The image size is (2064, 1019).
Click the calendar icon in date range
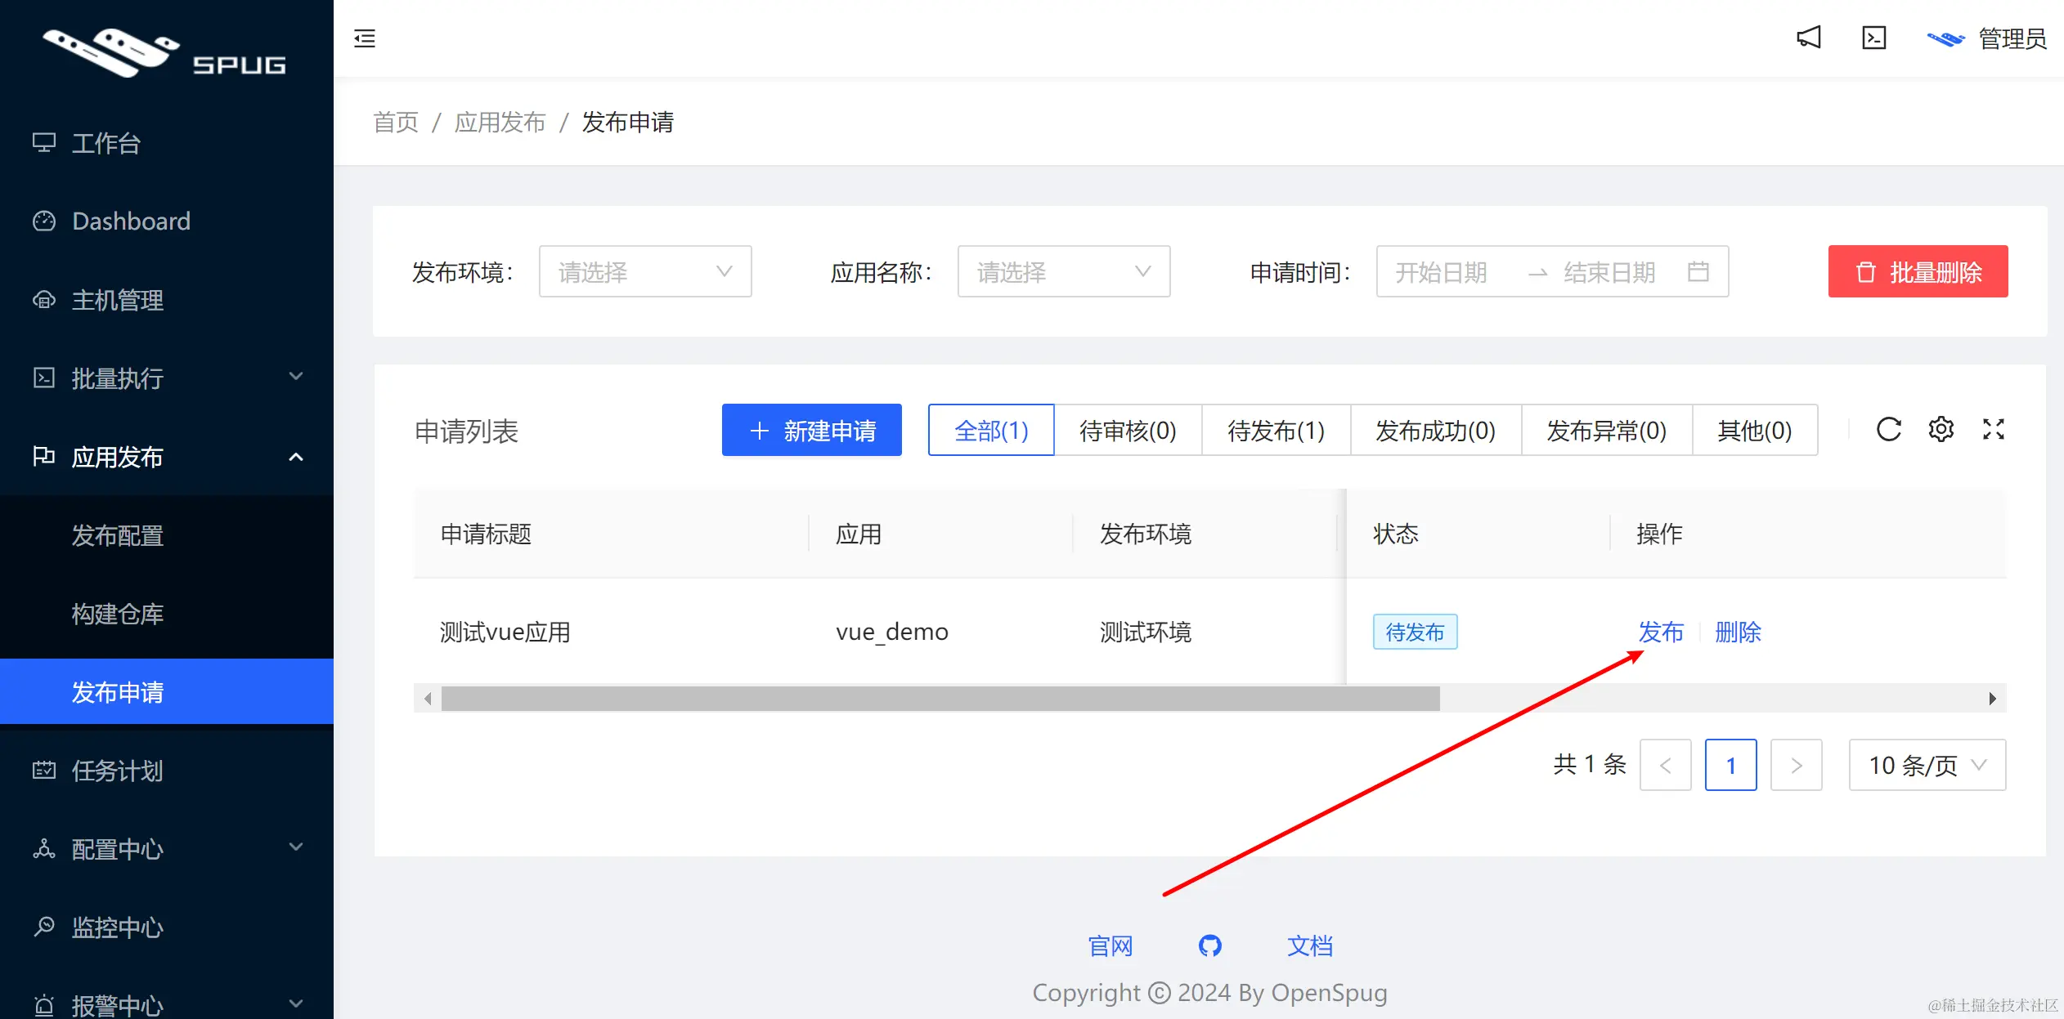click(x=1698, y=271)
